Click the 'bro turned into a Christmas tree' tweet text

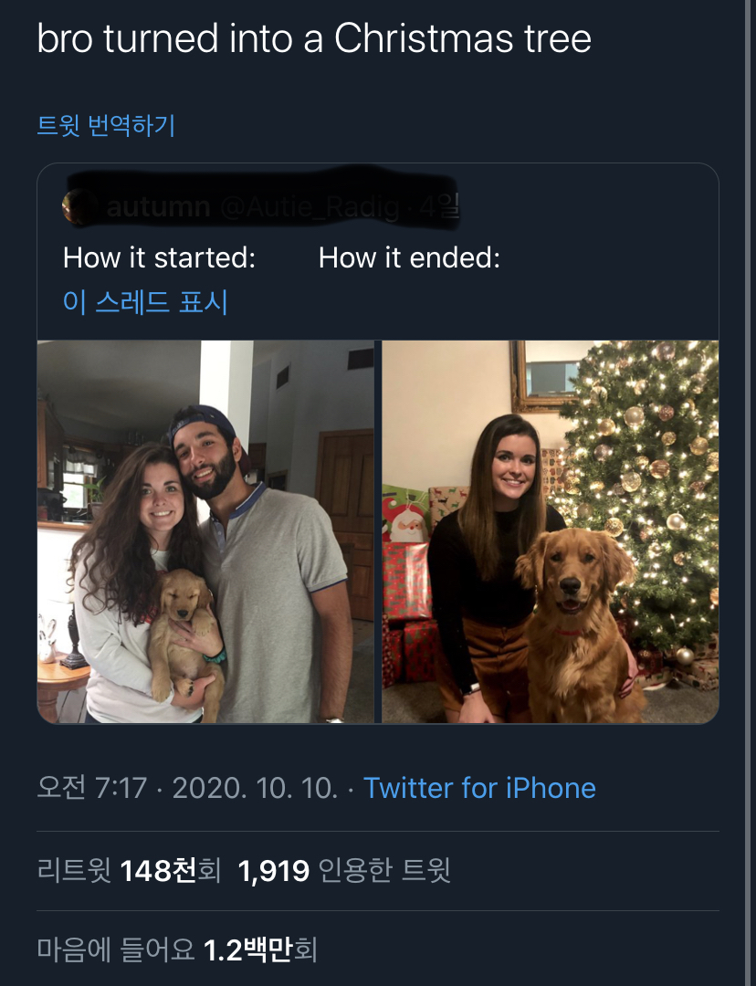click(314, 39)
